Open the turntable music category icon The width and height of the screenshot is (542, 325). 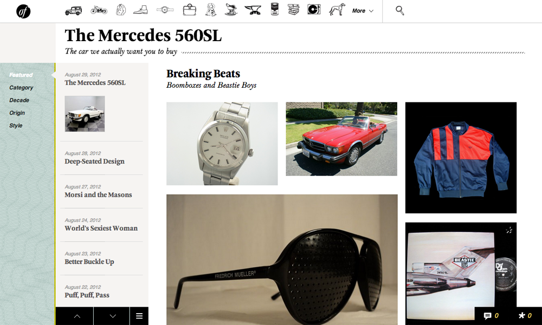314,9
